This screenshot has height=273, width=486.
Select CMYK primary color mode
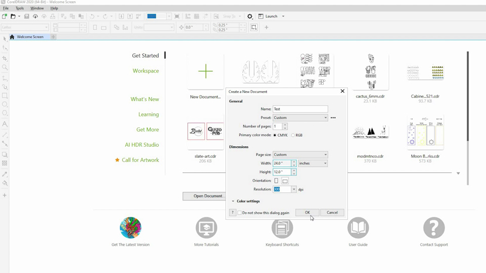[x=275, y=135]
